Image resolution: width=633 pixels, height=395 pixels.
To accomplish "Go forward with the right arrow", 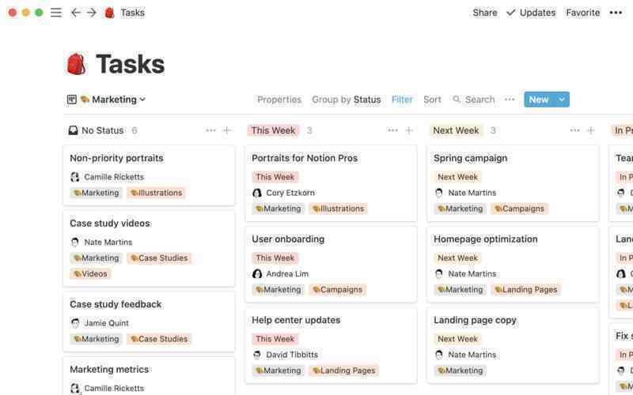I will click(92, 13).
